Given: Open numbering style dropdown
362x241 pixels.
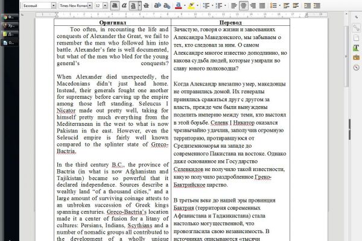Looking at the screenshot, I should [x=225, y=5].
